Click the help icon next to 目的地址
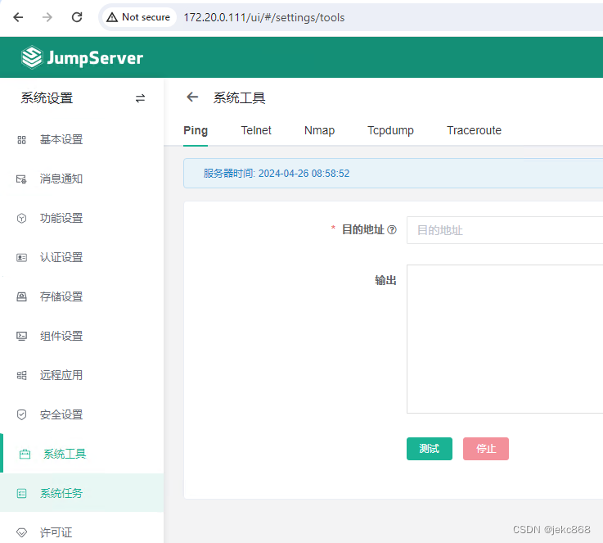603x543 pixels. pos(391,230)
